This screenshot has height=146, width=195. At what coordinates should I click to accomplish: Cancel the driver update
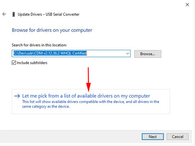coord(178,137)
